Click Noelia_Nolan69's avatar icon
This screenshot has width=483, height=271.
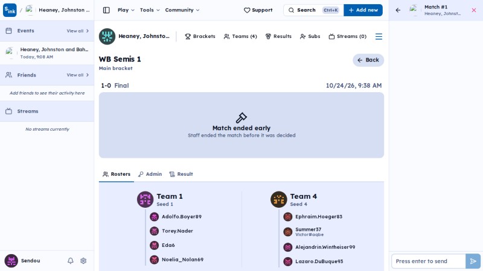click(154, 260)
